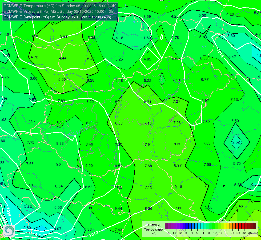
Task: Click the 1.60 temperature value
Action: click(147, 38)
